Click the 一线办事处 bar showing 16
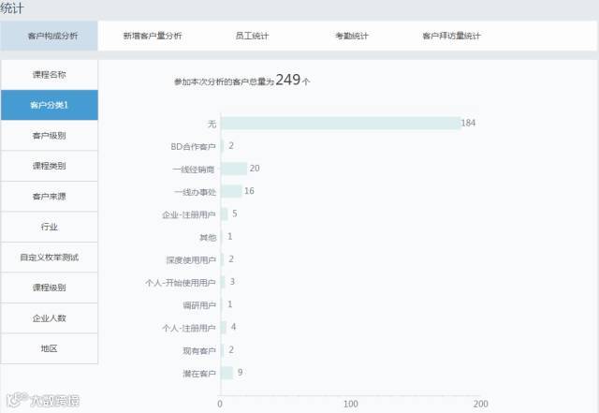The image size is (599, 413). click(231, 191)
